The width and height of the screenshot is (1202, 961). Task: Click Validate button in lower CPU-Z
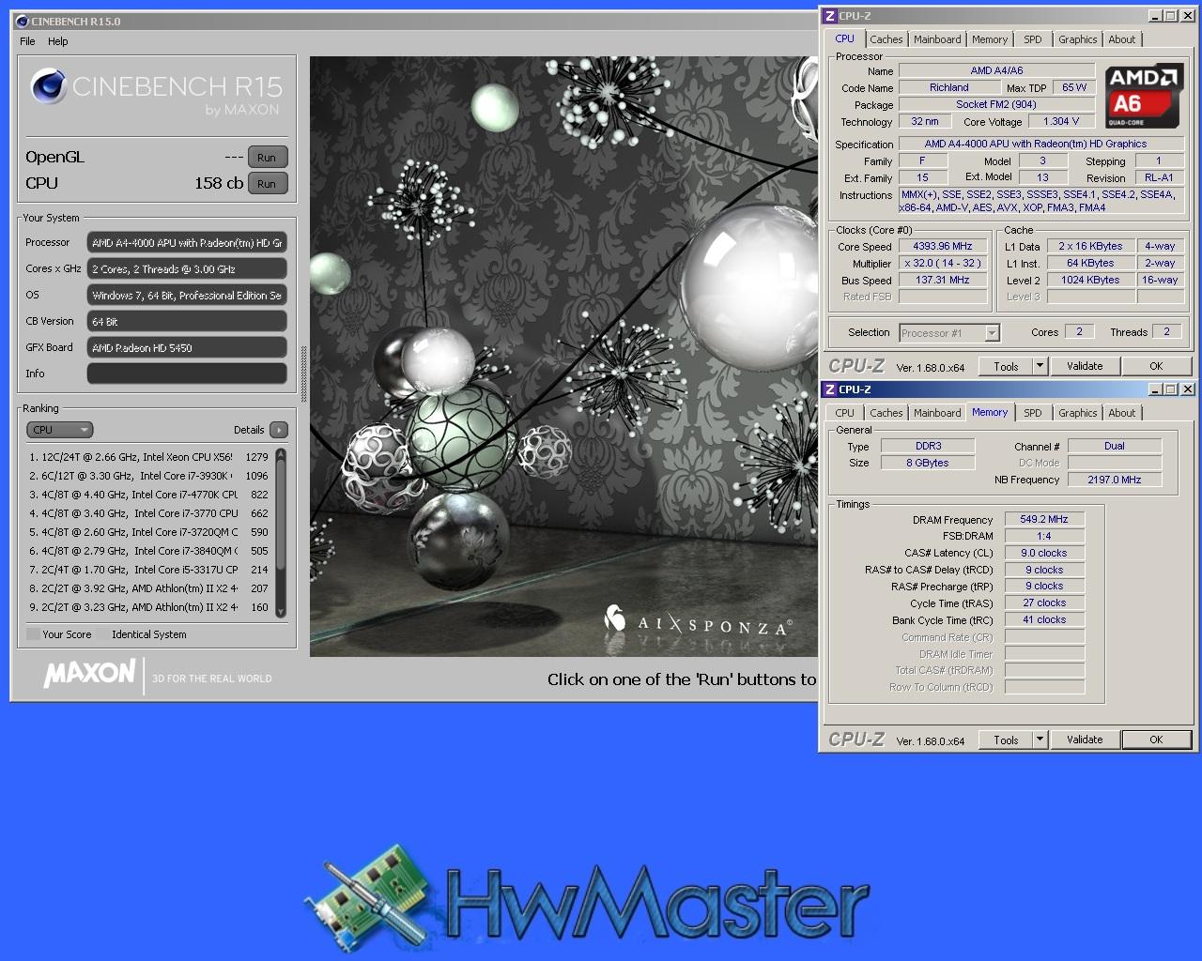tap(1085, 740)
